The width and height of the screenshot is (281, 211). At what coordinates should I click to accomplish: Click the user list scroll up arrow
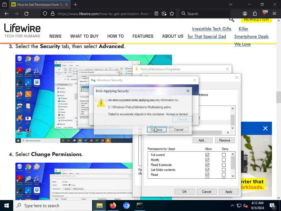tap(232, 109)
